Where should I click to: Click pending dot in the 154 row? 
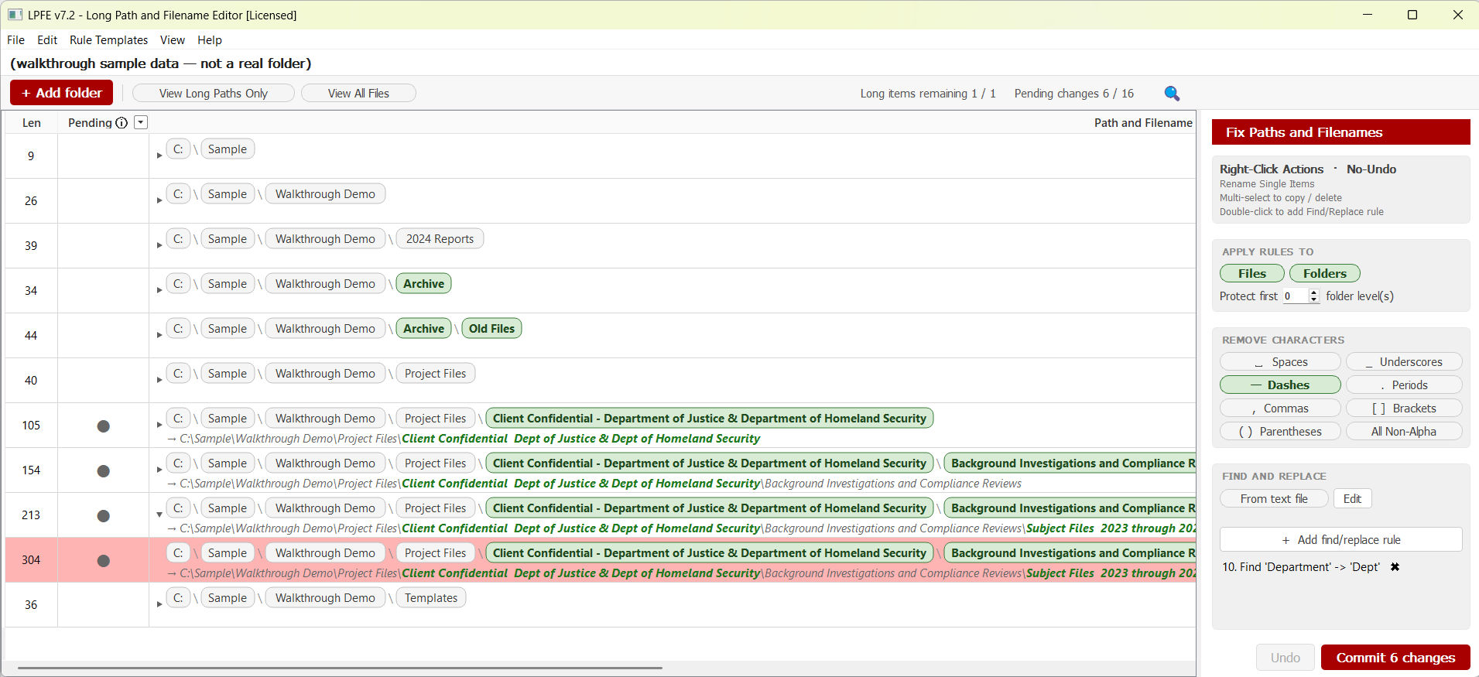(103, 471)
